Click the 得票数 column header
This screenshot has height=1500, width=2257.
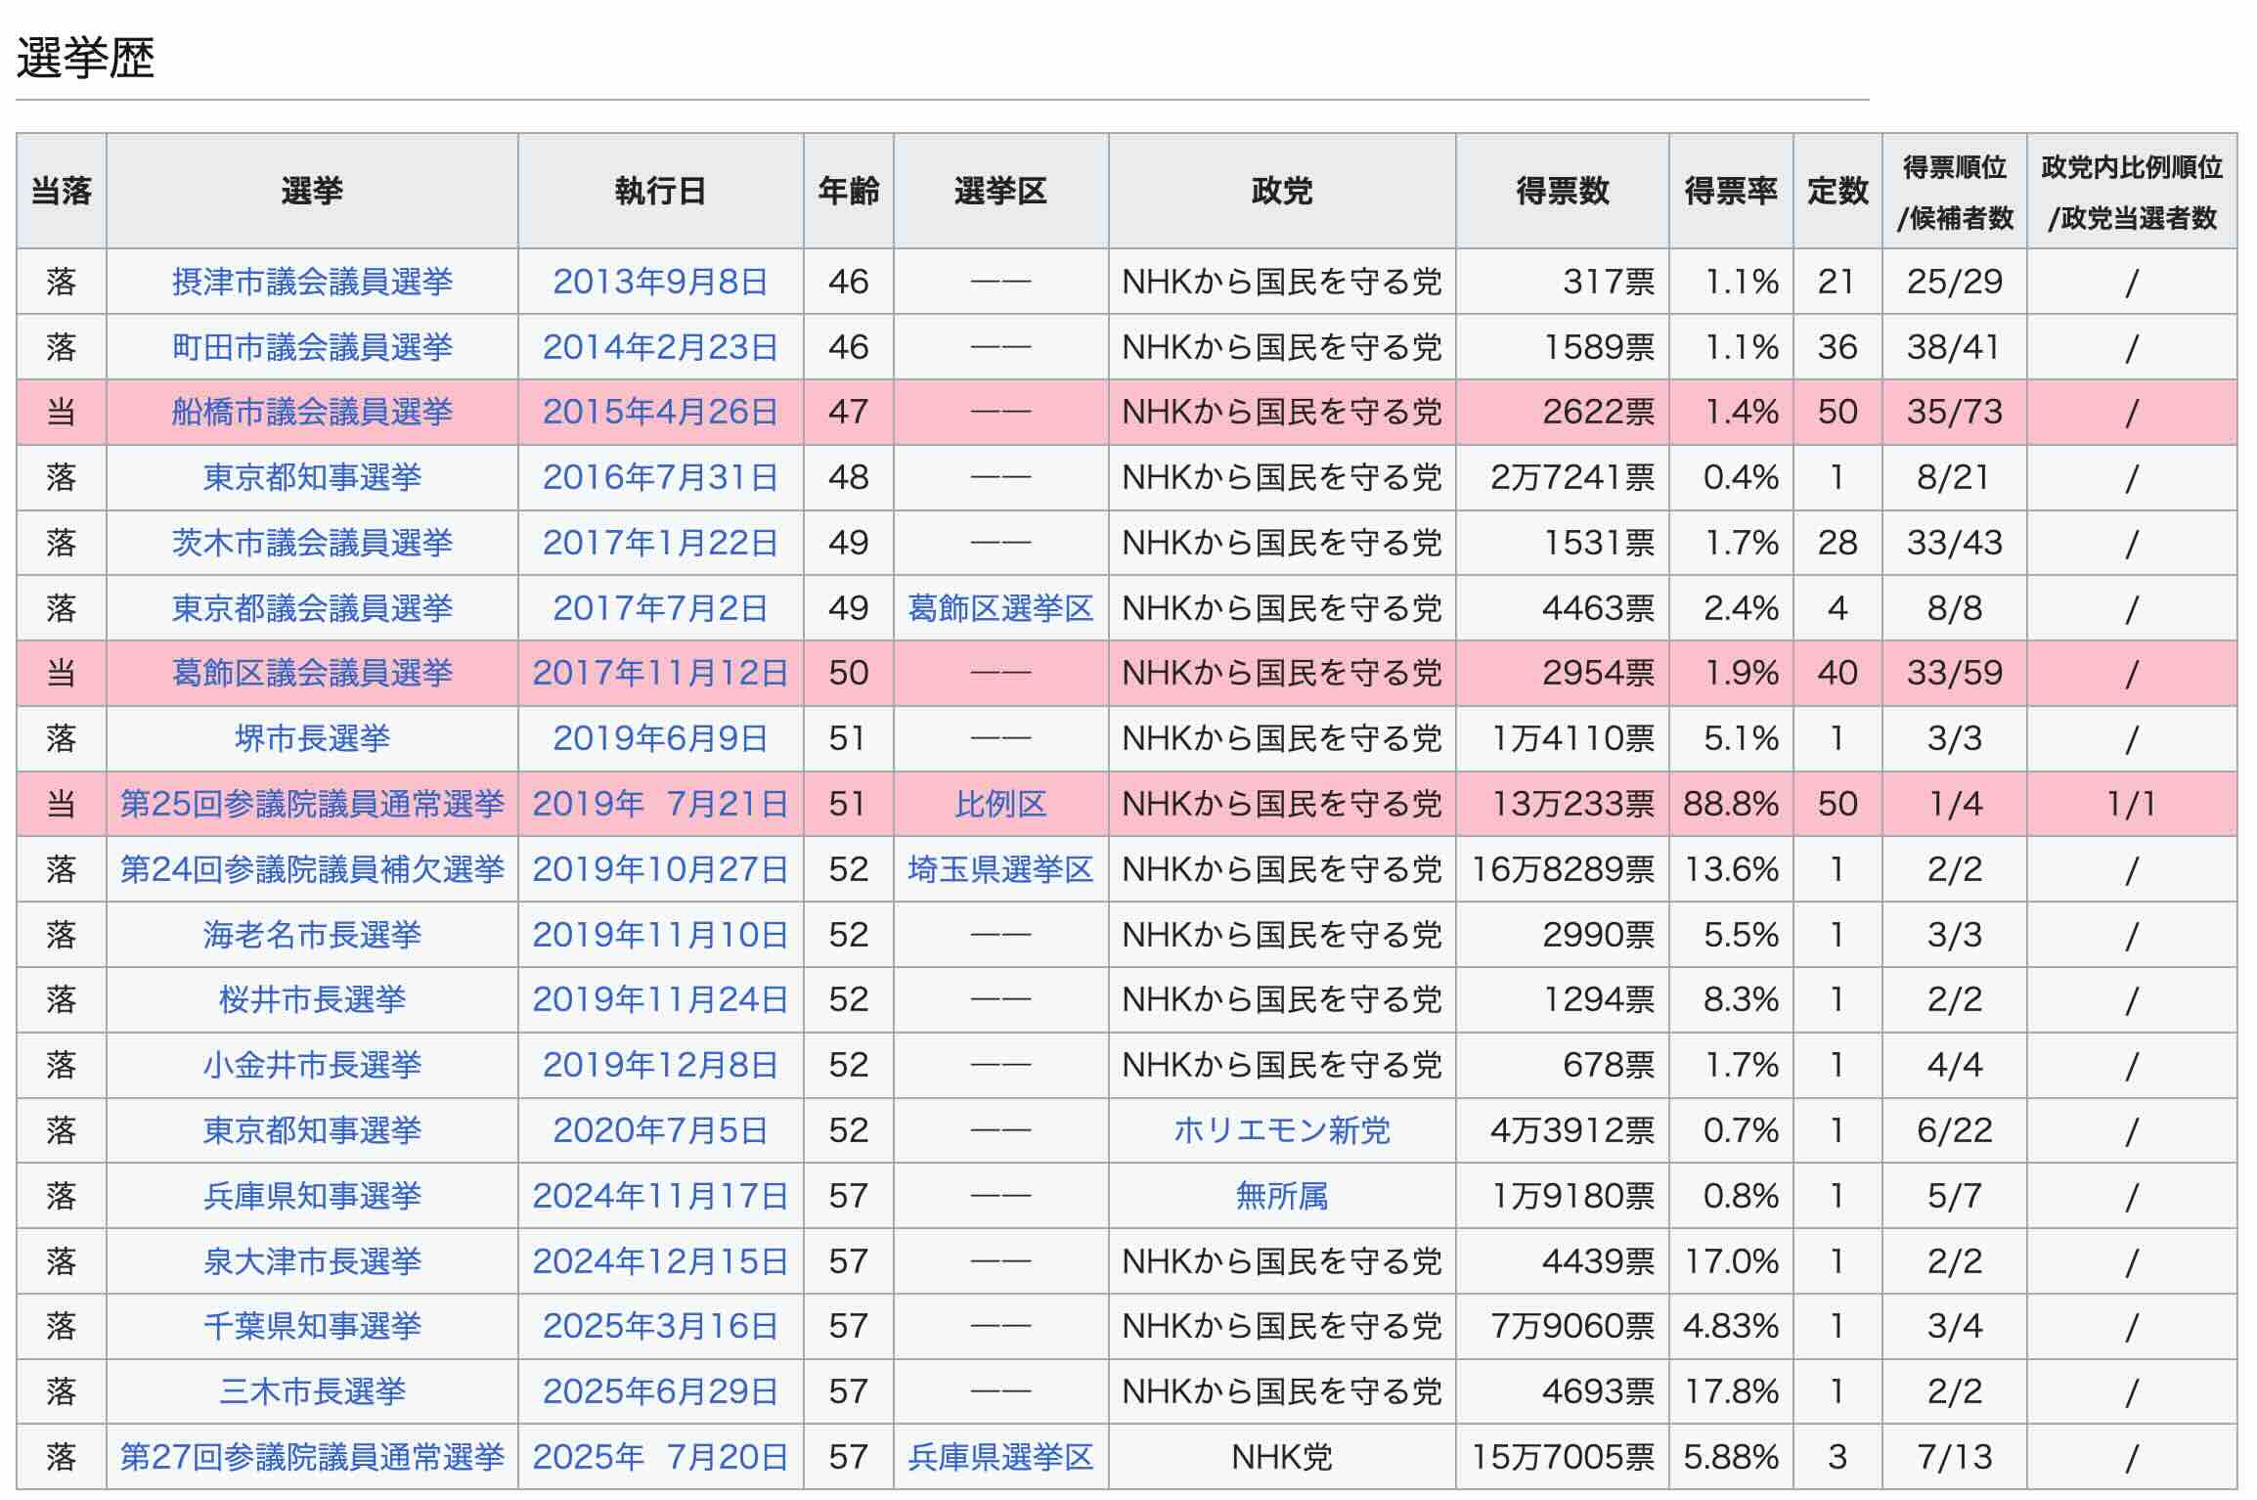1562,191
